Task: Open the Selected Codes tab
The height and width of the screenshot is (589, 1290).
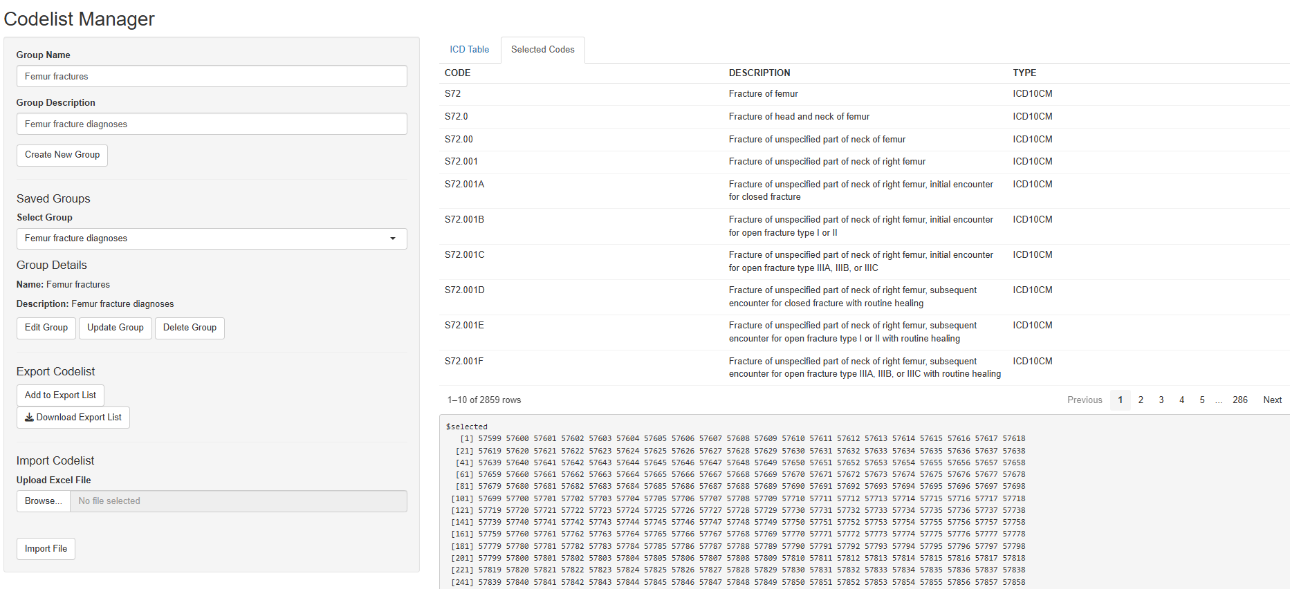Action: click(x=542, y=50)
